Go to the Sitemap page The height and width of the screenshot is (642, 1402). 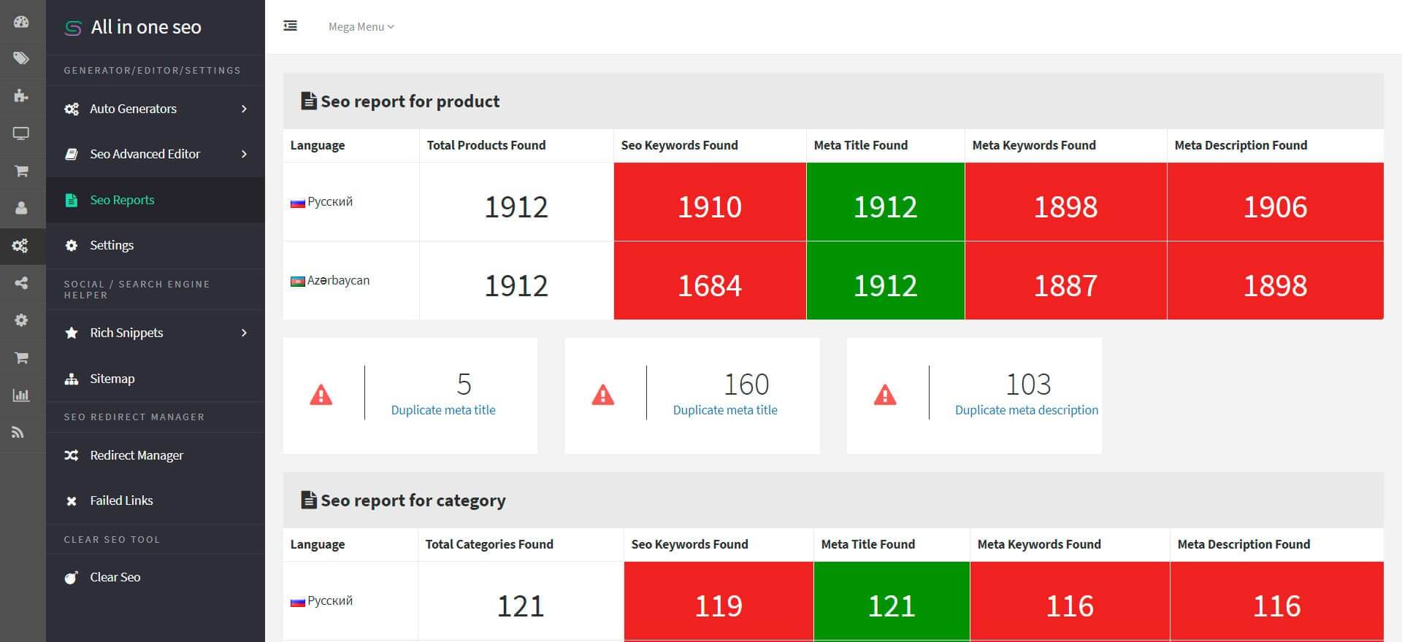pos(155,379)
